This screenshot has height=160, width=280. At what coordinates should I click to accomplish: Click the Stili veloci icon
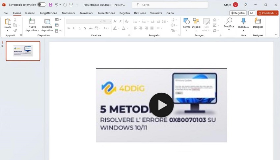point(207,21)
